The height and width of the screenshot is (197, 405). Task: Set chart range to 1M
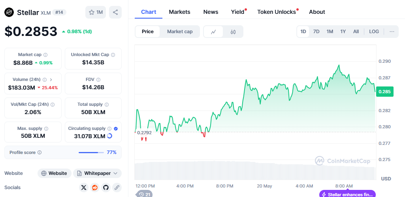tap(330, 32)
